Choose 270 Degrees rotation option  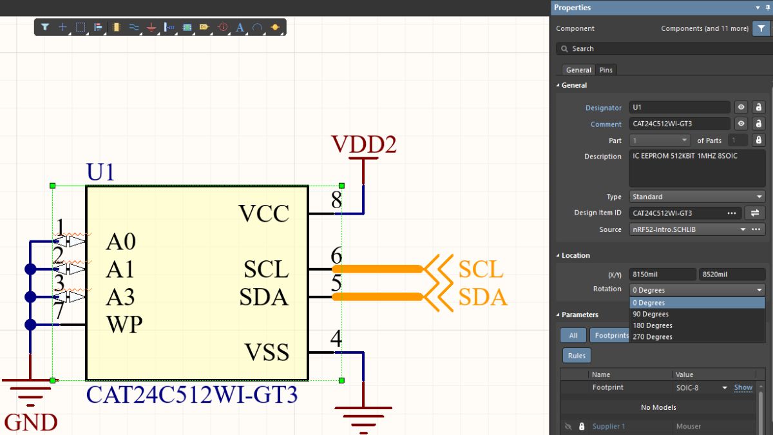(x=697, y=336)
